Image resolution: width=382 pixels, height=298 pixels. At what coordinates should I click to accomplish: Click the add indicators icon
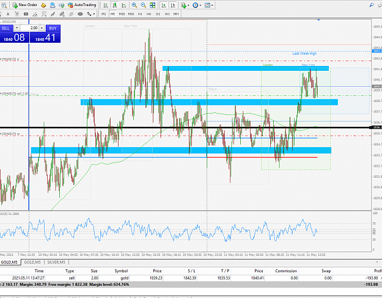tap(184, 5)
